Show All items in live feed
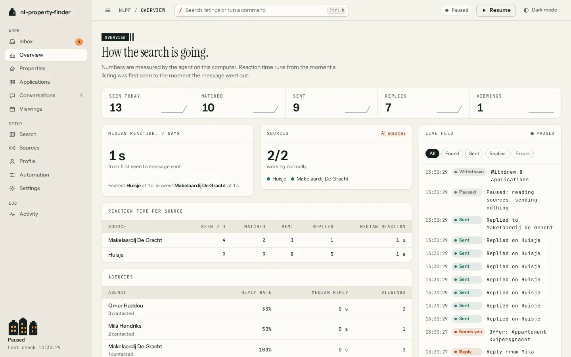Viewport: 571px width, 357px height. (x=432, y=154)
